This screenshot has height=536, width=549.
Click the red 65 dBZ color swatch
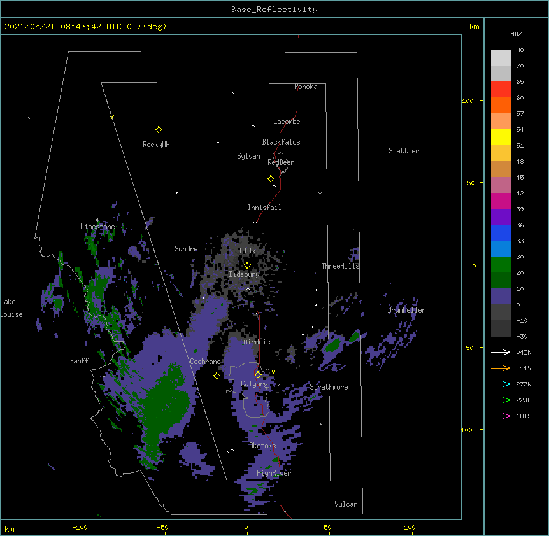(x=501, y=90)
